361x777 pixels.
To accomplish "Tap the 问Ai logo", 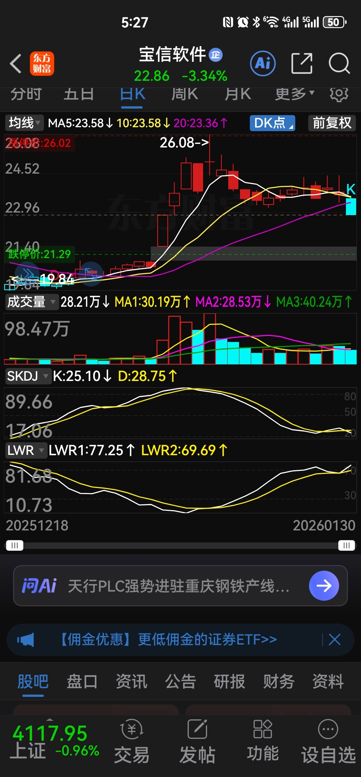I will (x=39, y=586).
